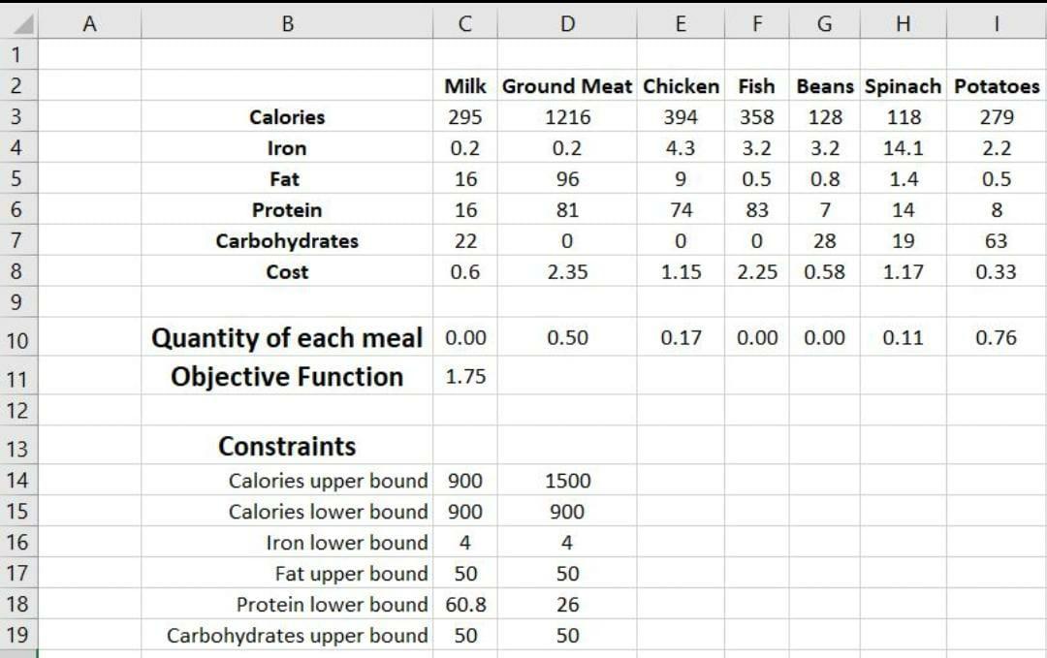Select row 19 header
Viewport: 1047px width, 658px height.
17,636
